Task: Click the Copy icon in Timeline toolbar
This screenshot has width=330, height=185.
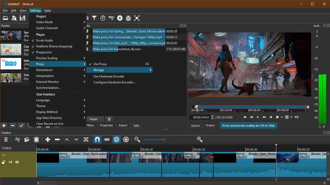Action: [27, 139]
